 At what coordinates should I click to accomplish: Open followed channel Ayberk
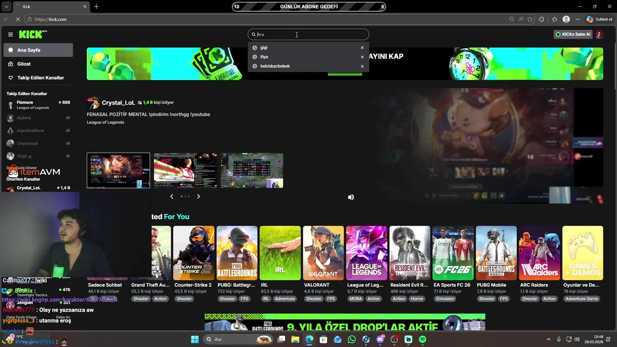(x=38, y=118)
